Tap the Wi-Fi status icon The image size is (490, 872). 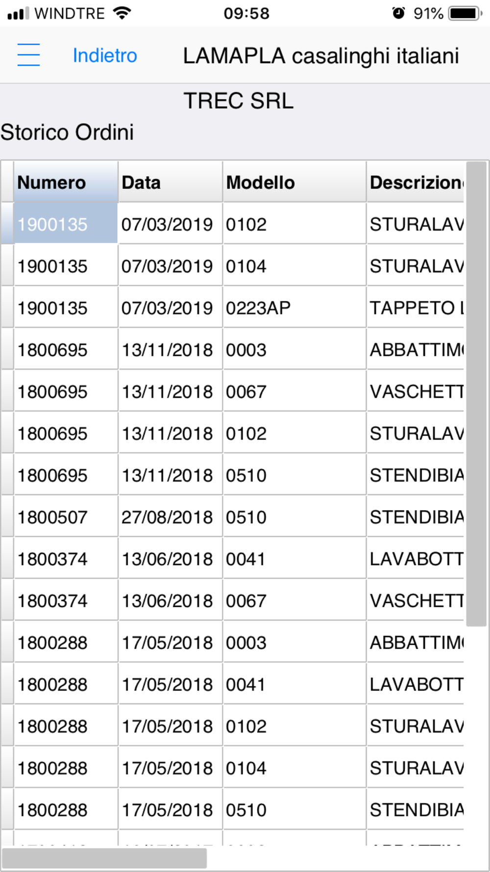click(122, 13)
